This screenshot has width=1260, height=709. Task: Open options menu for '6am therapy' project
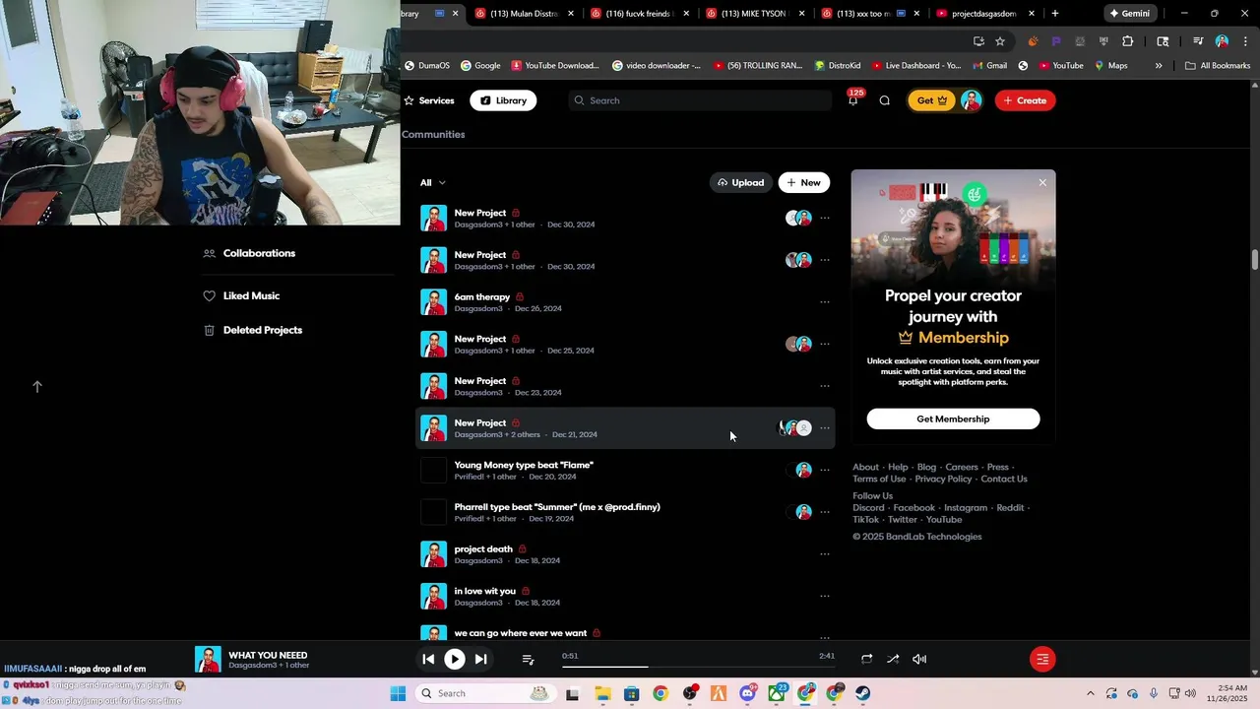click(x=825, y=302)
